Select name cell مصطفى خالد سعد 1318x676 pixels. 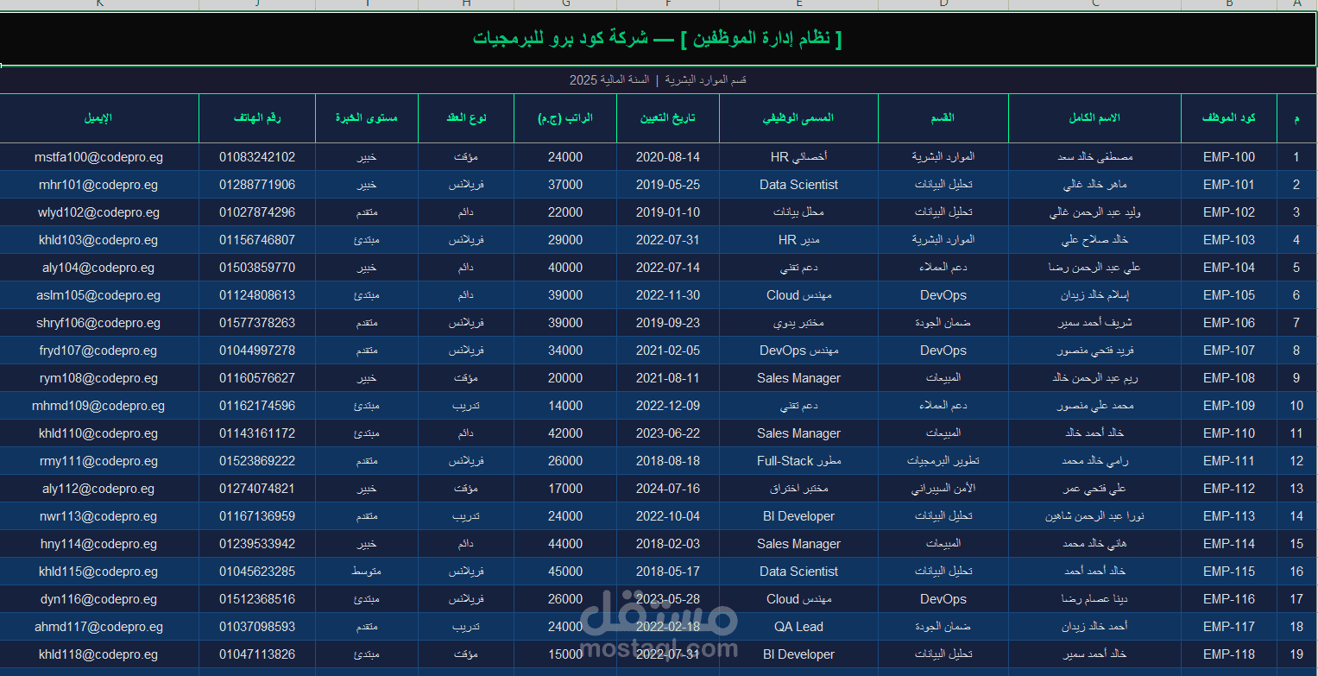(1094, 157)
